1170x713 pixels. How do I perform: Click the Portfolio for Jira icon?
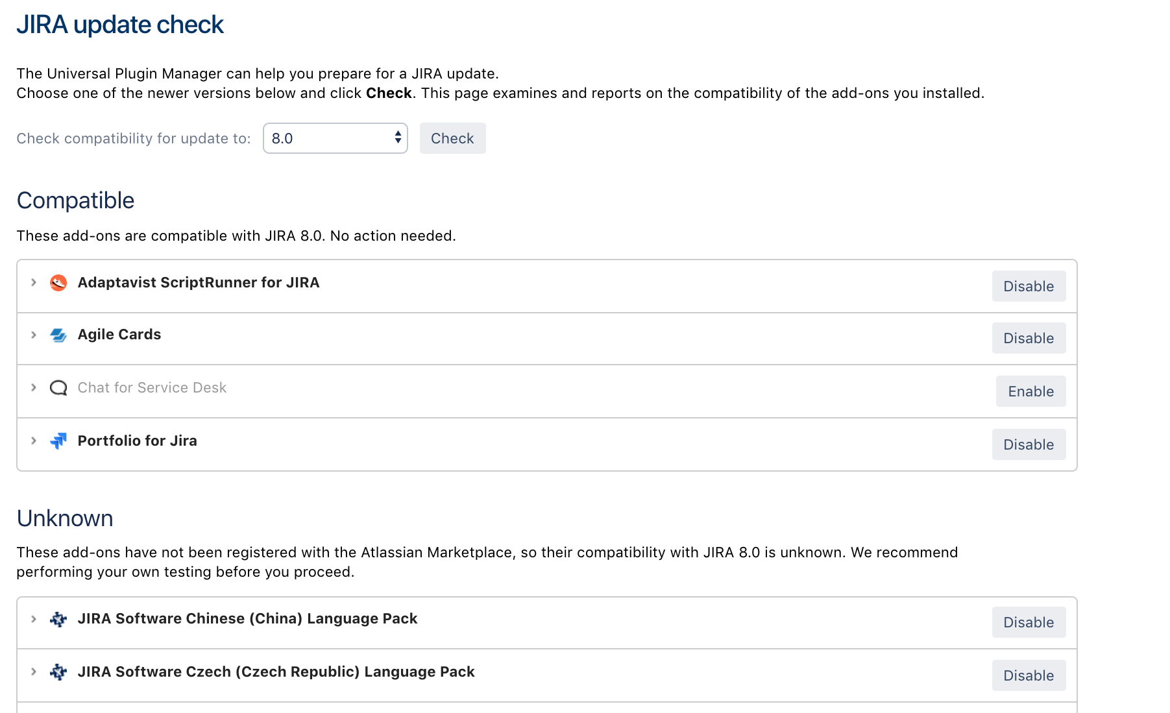click(x=58, y=441)
